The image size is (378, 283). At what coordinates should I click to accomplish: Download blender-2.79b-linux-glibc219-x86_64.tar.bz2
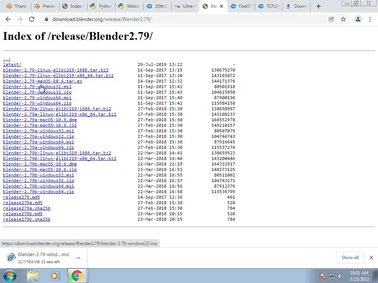tap(59, 158)
